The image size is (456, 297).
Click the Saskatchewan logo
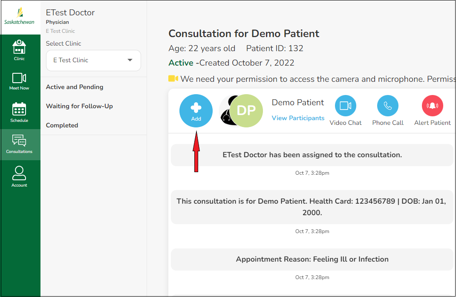[x=19, y=17]
